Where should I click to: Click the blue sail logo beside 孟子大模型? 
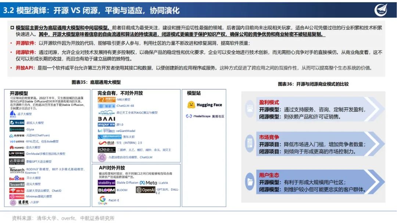(13, 114)
